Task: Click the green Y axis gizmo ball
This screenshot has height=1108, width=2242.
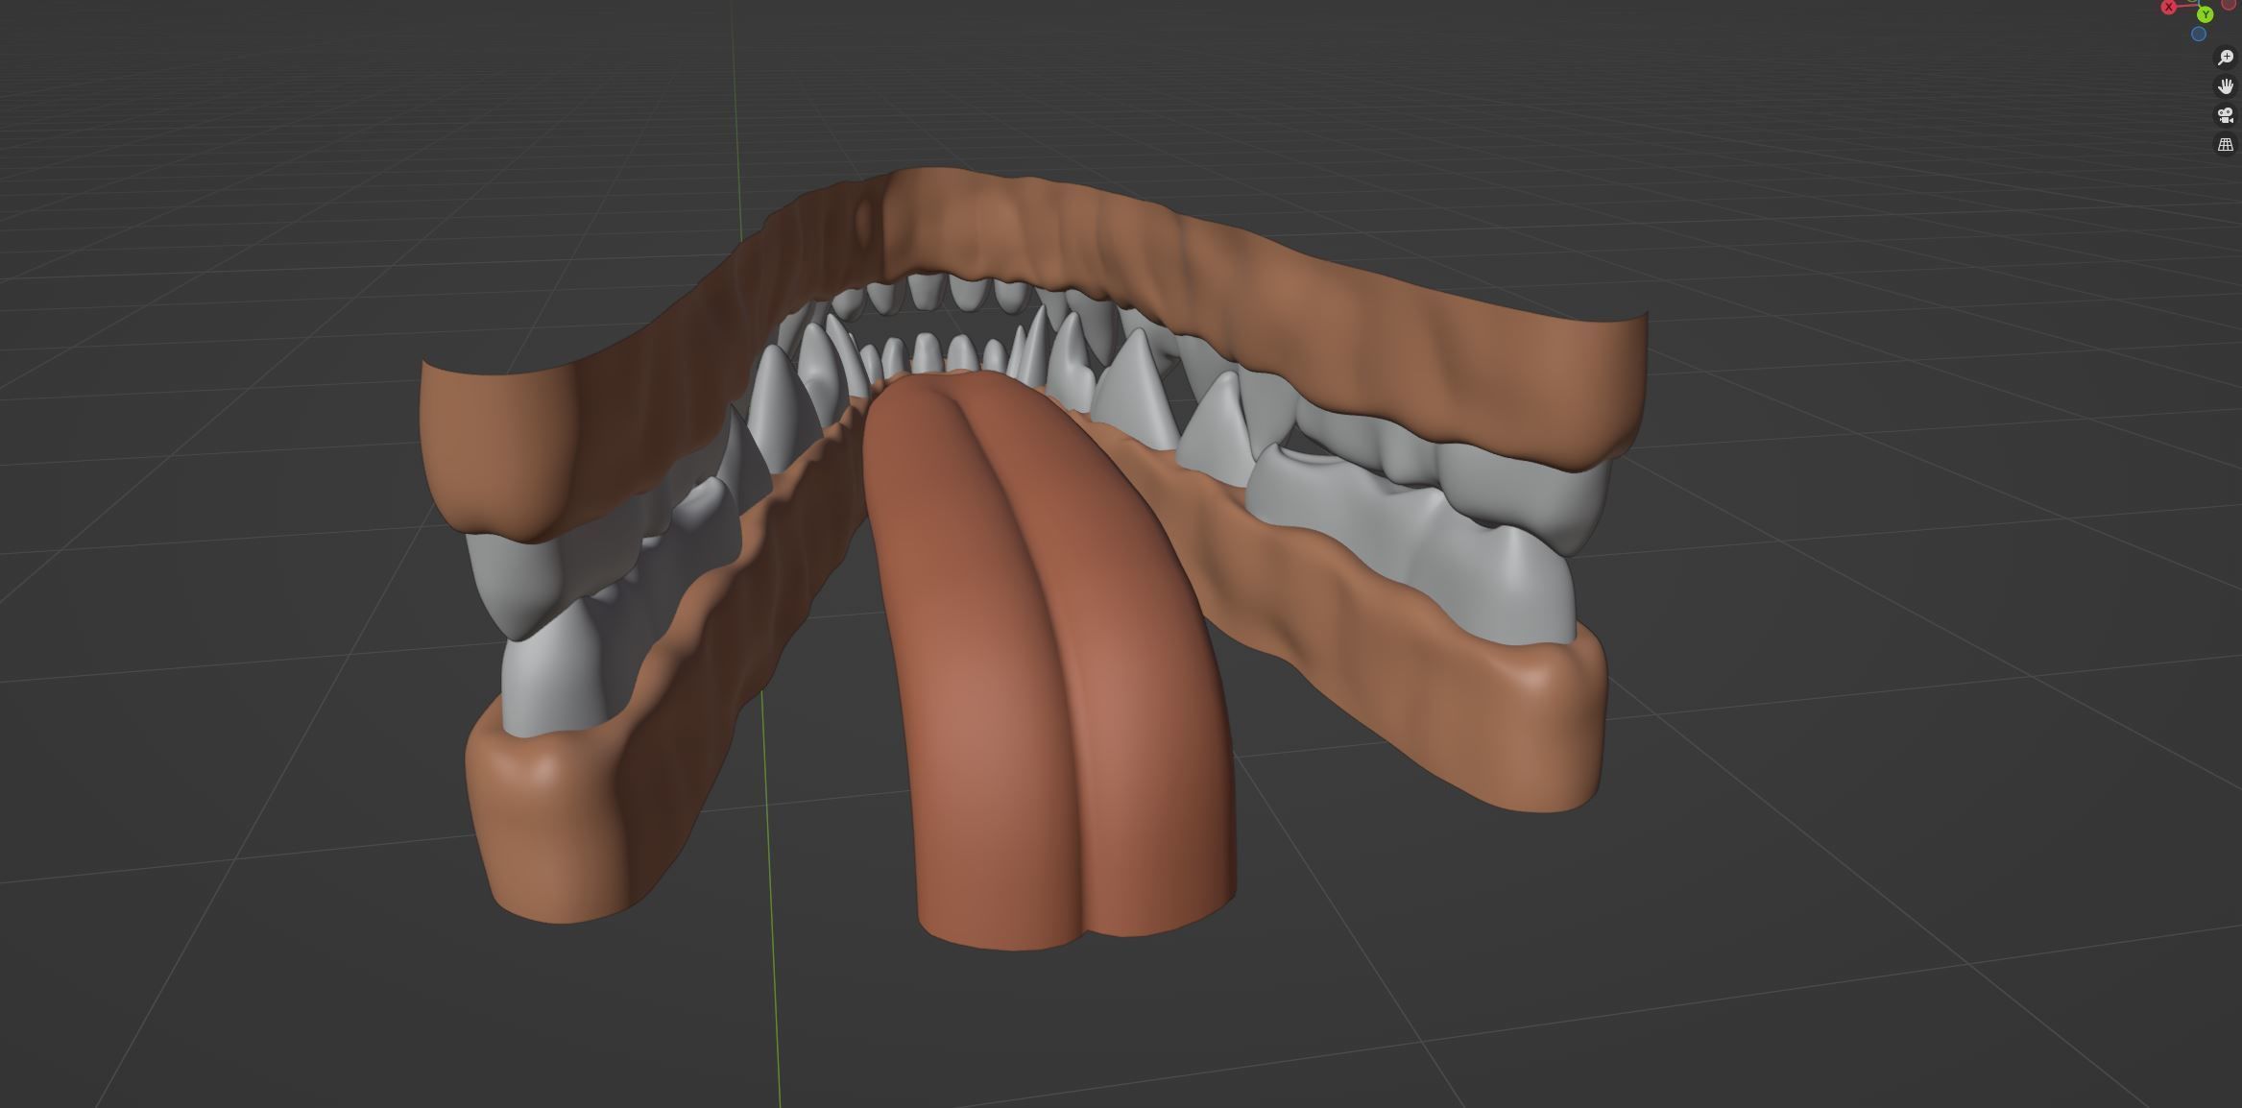Action: [2206, 14]
